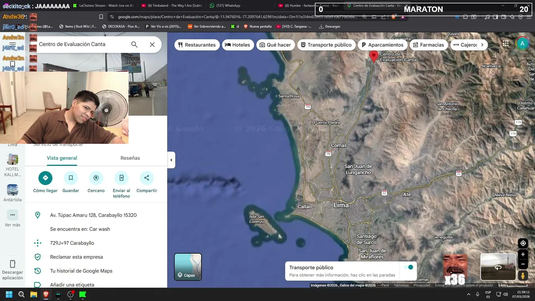The image size is (535, 301).
Task: Open the Windows Start button
Action: 9,294
